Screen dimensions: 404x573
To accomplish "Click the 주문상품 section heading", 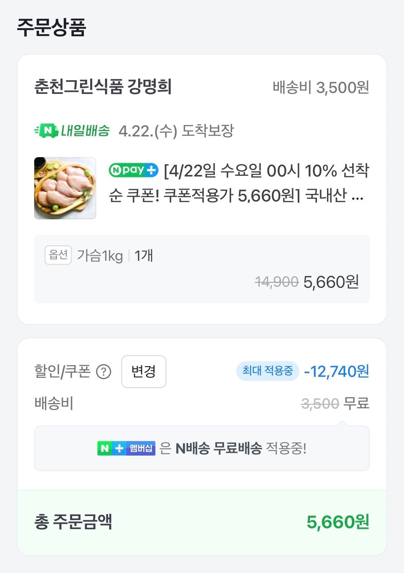I will click(51, 27).
